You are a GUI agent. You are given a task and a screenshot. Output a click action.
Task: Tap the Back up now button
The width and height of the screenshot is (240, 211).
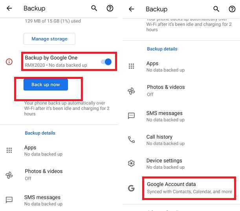(46, 84)
